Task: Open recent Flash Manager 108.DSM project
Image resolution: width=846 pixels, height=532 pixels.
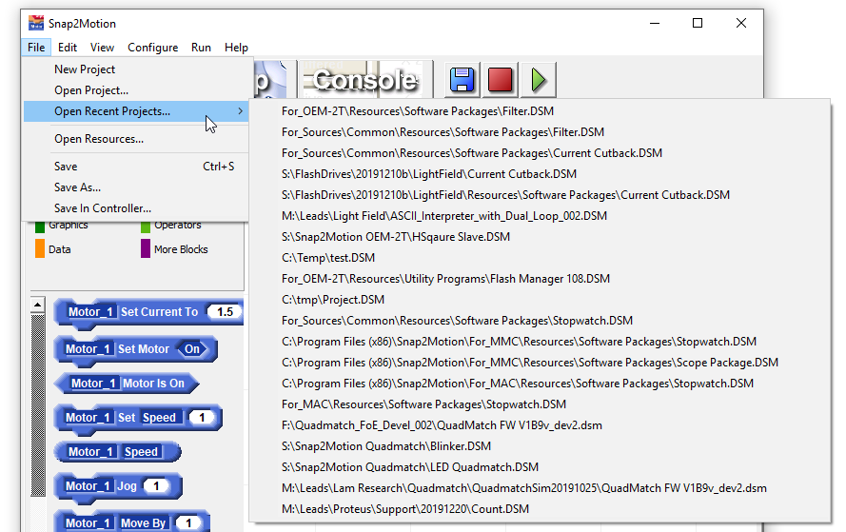Action: [x=540, y=279]
